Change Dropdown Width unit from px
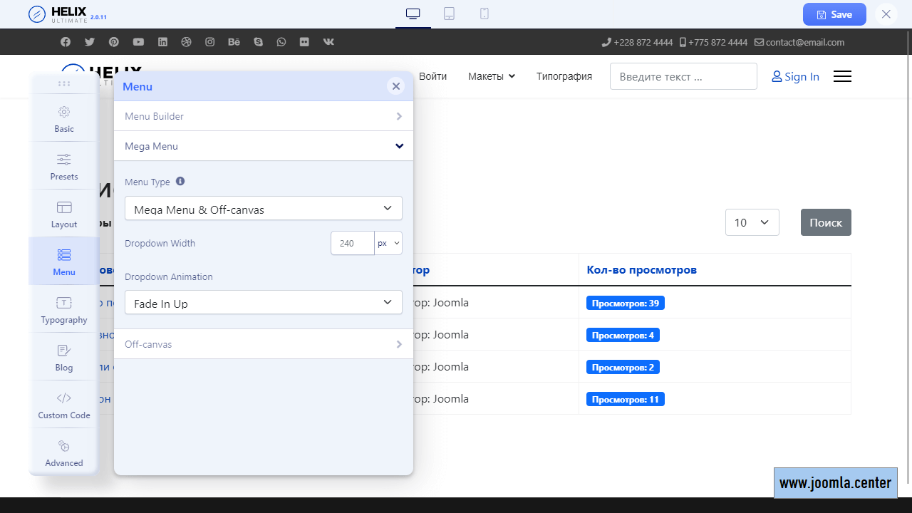The image size is (912, 513). point(388,243)
